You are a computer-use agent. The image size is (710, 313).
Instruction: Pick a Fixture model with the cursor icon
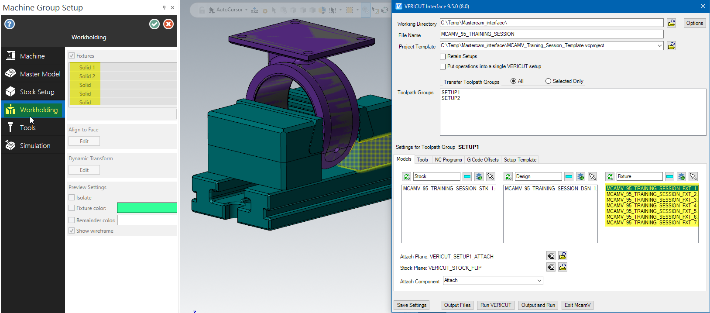click(693, 176)
